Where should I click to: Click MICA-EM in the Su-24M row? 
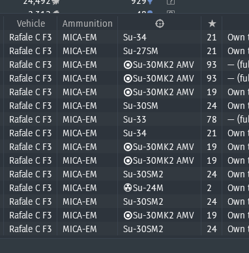coord(80,188)
